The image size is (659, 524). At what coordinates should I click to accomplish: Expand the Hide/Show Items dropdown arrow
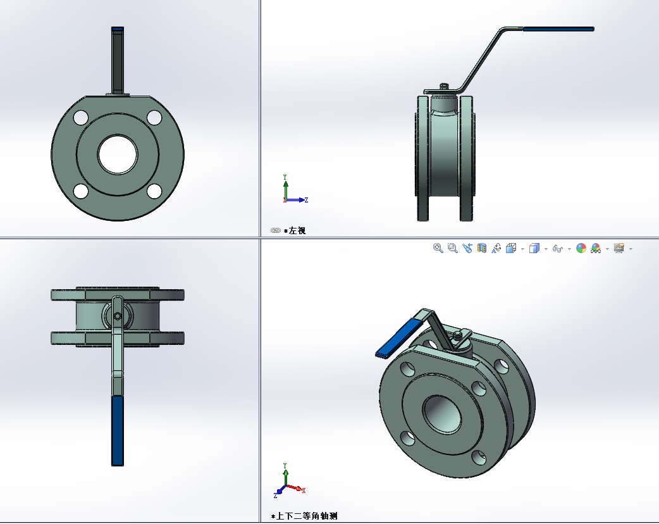tap(569, 249)
